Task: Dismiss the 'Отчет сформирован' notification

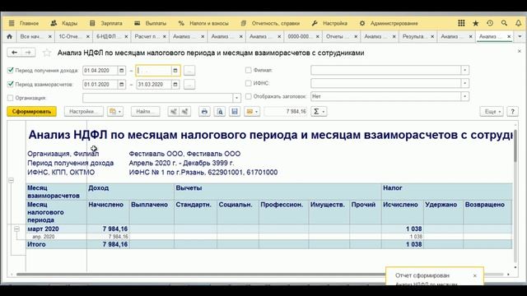Action: [475, 275]
